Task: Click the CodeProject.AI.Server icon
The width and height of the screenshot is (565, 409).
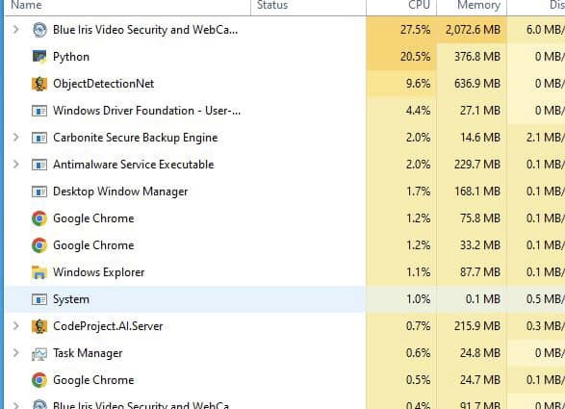Action: coord(39,326)
